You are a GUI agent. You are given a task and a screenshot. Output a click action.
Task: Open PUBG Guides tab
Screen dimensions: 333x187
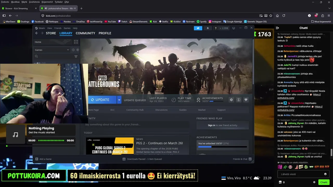click(x=183, y=110)
